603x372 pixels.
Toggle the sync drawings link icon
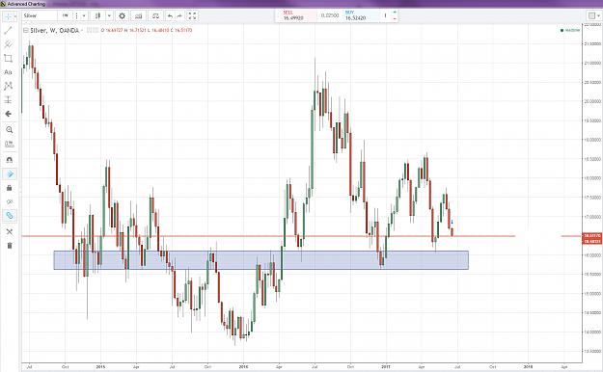[10, 216]
